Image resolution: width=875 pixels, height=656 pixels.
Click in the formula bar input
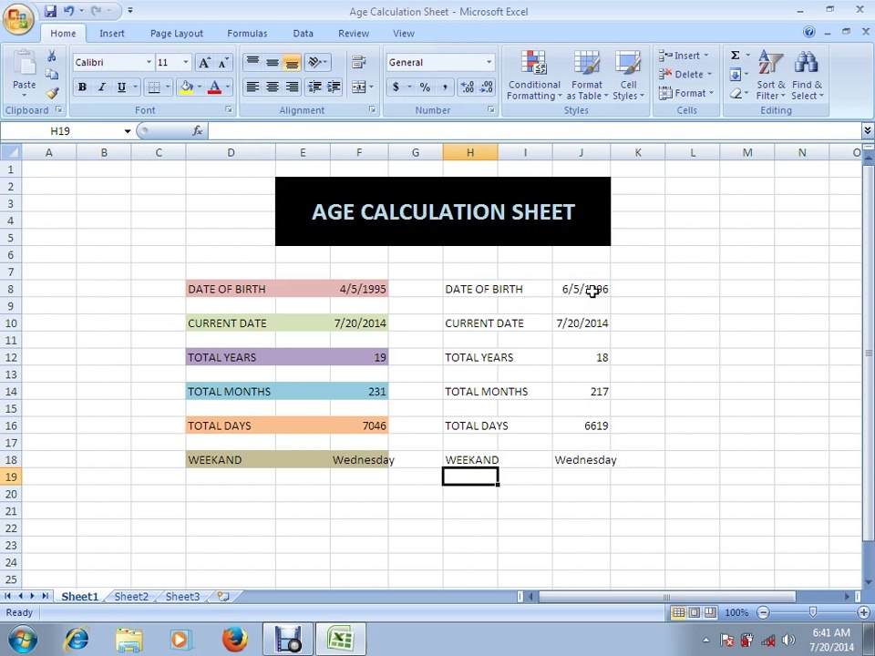535,131
